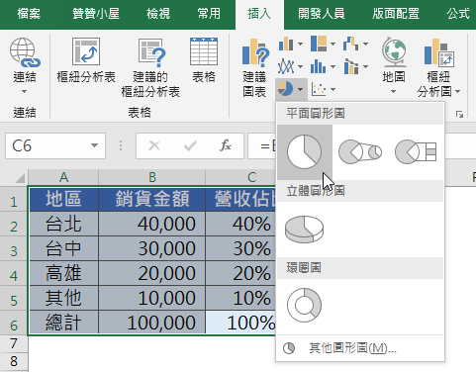Click the fx insert function button
The width and height of the screenshot is (476, 372).
click(226, 145)
